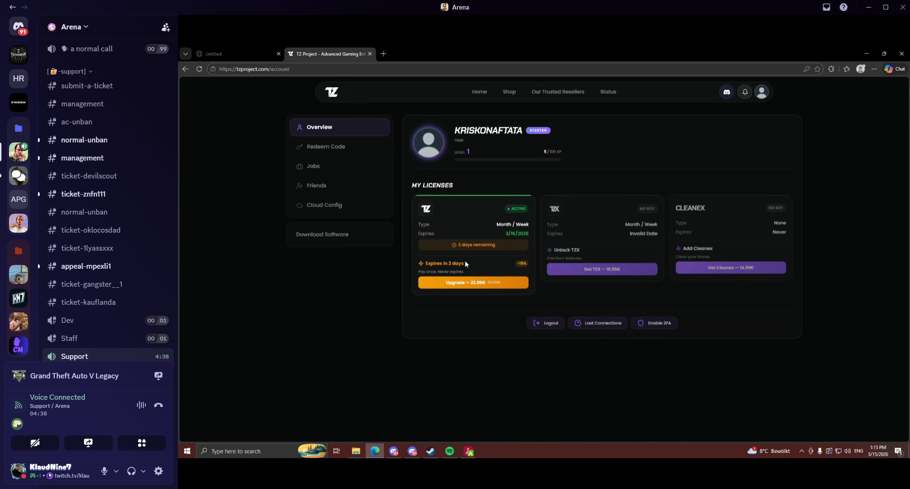Open Discord direct messages home icon
This screenshot has width=910, height=489.
(19, 26)
